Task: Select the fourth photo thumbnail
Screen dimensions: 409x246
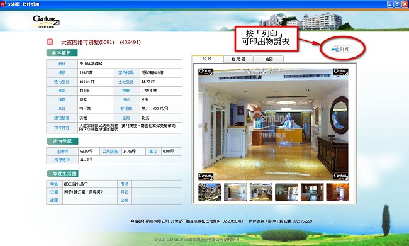Action: click(286, 192)
